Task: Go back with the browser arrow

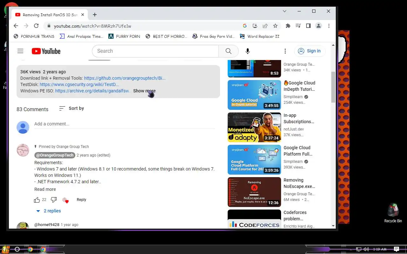Action: point(16,26)
